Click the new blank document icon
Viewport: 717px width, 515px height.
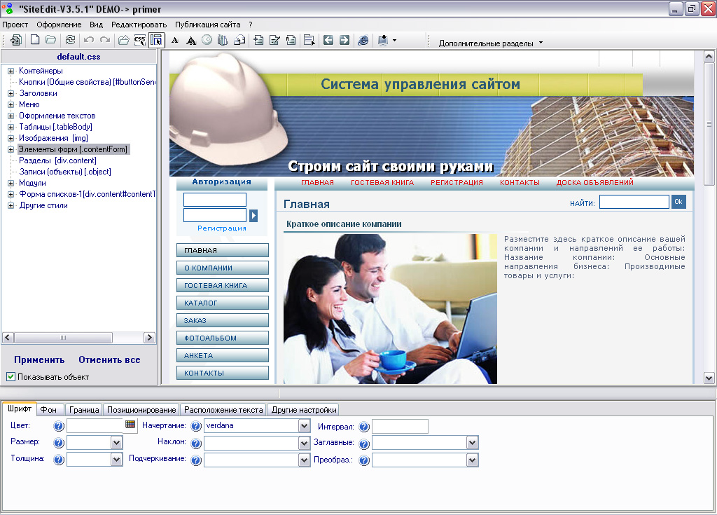pos(34,41)
